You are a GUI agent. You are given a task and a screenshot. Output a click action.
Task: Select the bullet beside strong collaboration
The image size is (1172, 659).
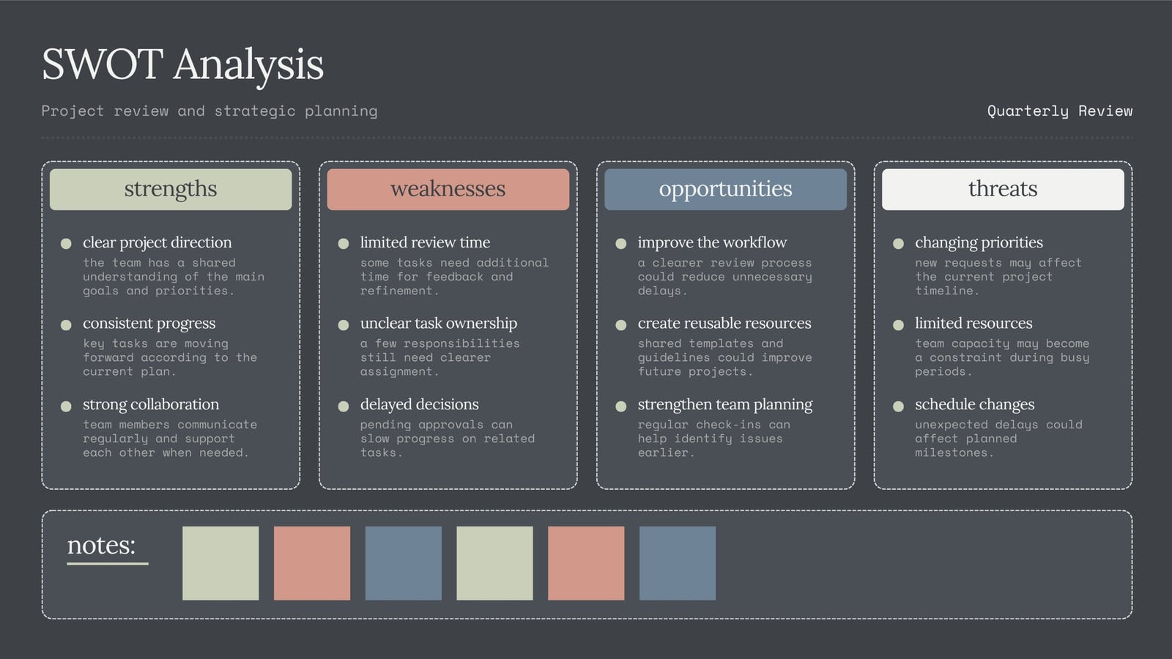[66, 406]
